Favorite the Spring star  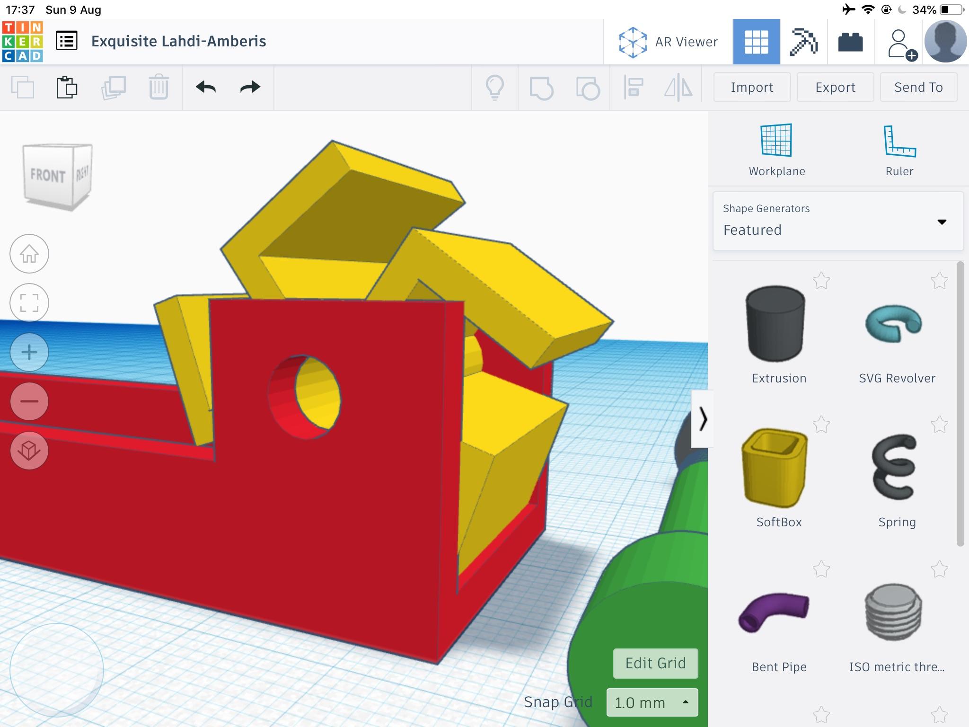(x=940, y=425)
